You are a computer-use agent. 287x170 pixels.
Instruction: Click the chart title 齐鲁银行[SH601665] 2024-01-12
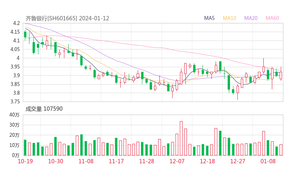click(67, 18)
